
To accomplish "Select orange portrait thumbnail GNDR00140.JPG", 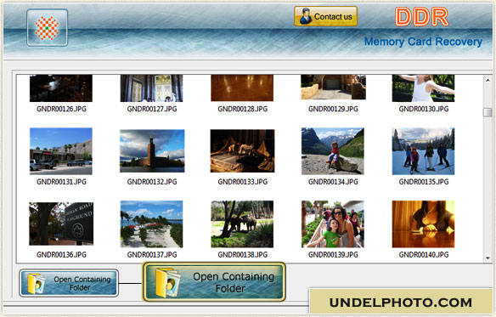I will tap(423, 224).
